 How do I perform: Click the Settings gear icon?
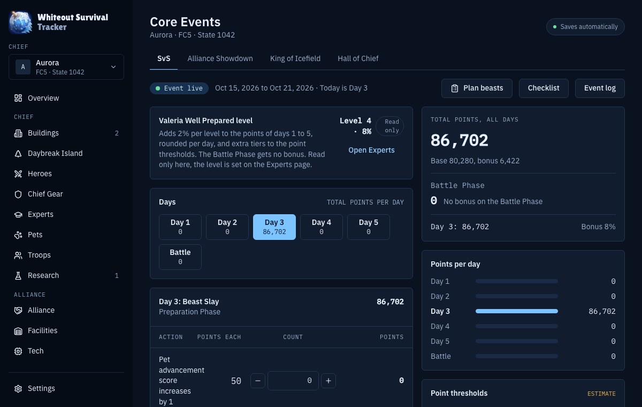pyautogui.click(x=18, y=388)
